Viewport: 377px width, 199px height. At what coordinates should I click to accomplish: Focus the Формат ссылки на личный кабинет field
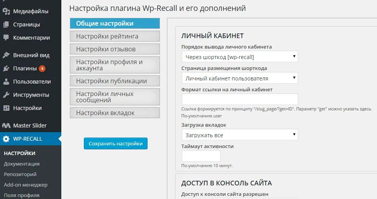(240, 99)
